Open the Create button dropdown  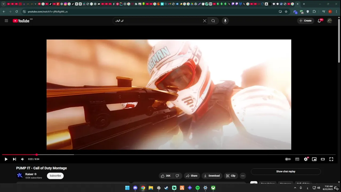click(306, 21)
